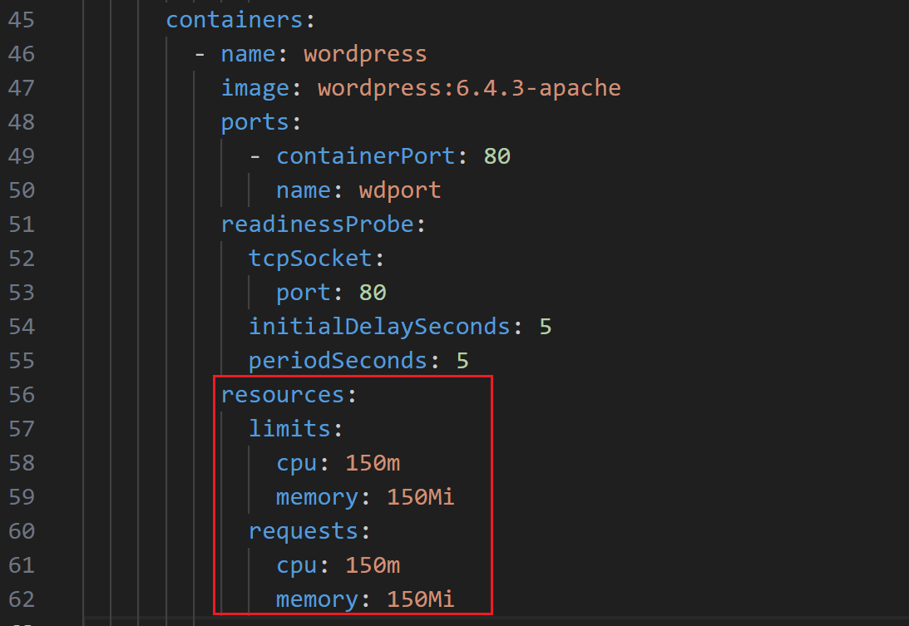
Task: Click the 'wordpress' name value
Action: coord(365,54)
